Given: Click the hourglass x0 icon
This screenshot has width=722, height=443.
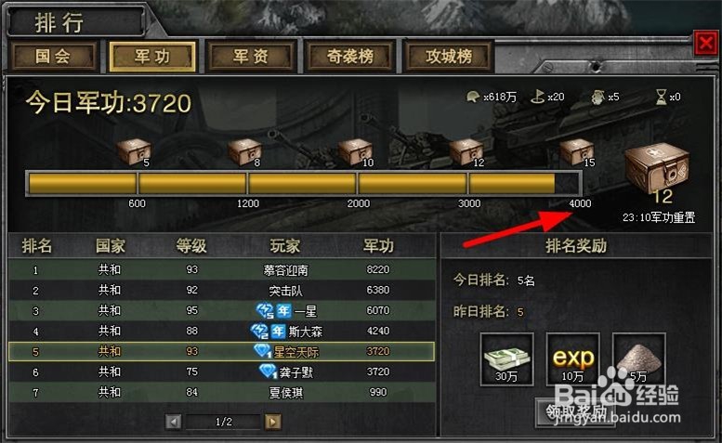Looking at the screenshot, I should click(661, 97).
